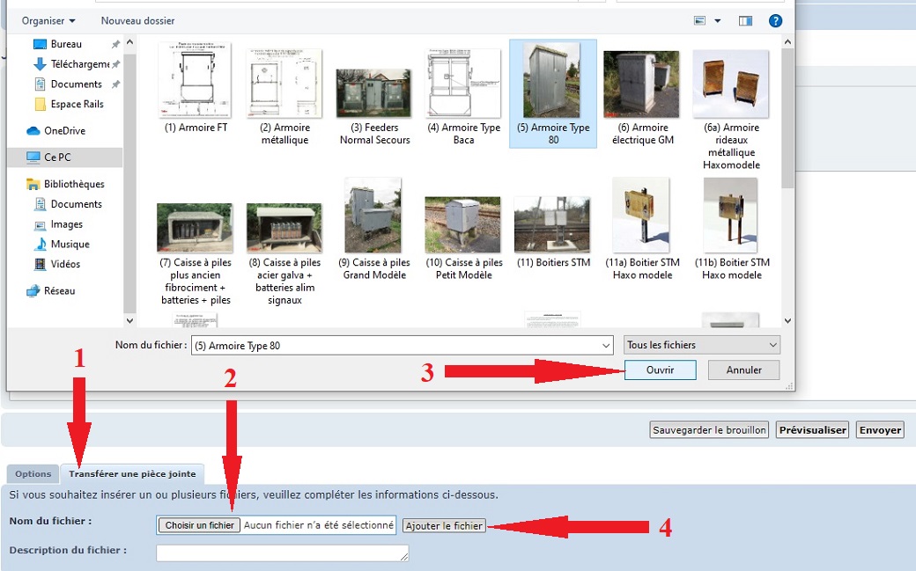916x571 pixels.
Task: Click Ajouter le fichier button
Action: pyautogui.click(x=444, y=525)
